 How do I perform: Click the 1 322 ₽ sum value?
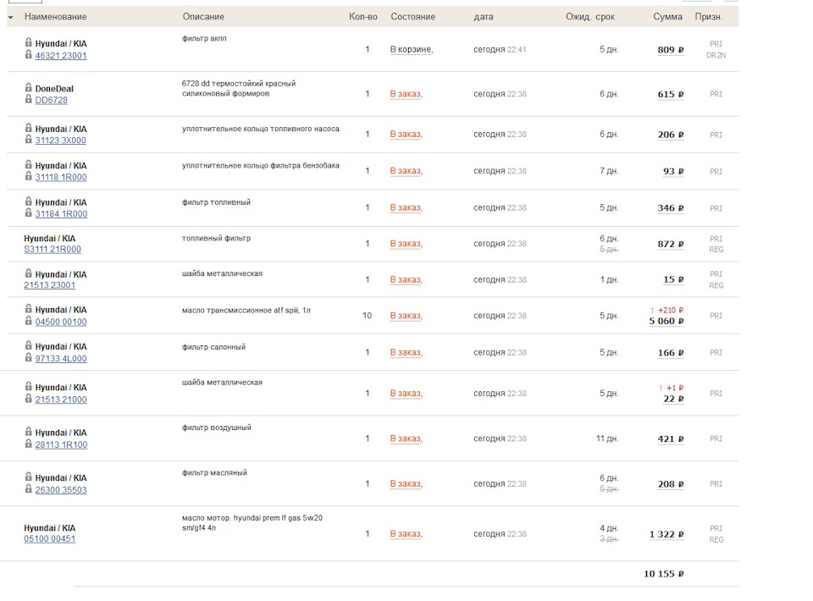(x=666, y=534)
